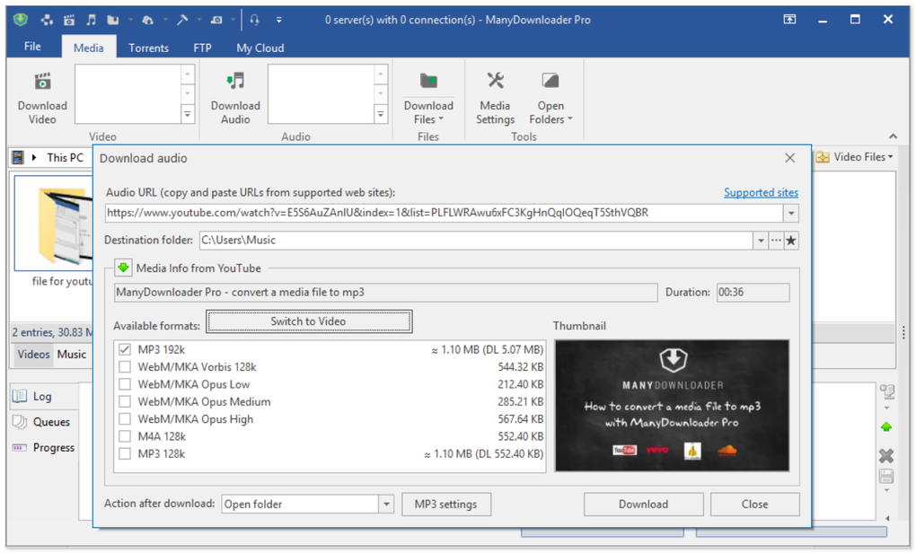916x553 pixels.
Task: Click the hammer tool quick-access icon
Action: click(182, 20)
